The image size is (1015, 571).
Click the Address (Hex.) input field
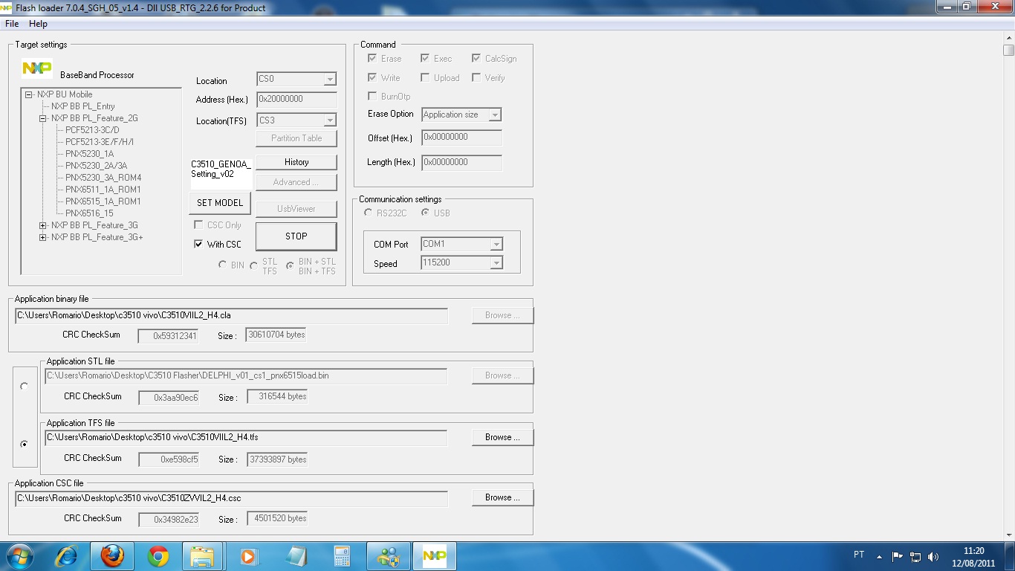(296, 99)
